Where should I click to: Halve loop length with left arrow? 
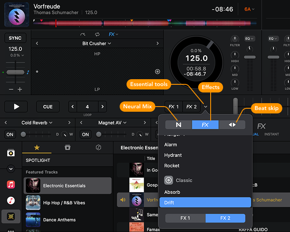tap(72, 107)
